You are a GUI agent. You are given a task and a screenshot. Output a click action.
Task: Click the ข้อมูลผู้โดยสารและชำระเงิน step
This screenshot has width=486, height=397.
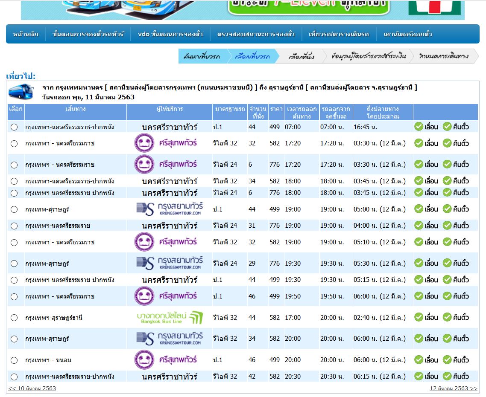pyautogui.click(x=369, y=56)
